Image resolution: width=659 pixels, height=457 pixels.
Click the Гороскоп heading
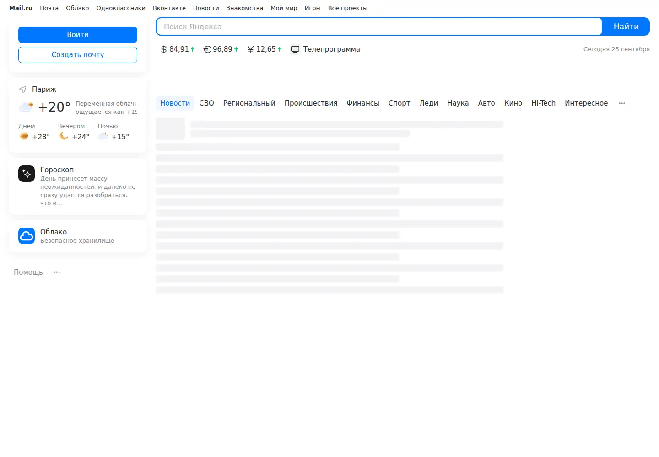(x=57, y=170)
